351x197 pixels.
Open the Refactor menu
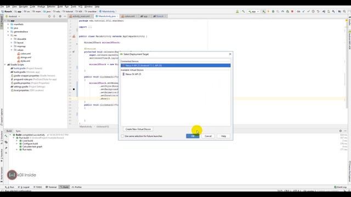pos(51,7)
